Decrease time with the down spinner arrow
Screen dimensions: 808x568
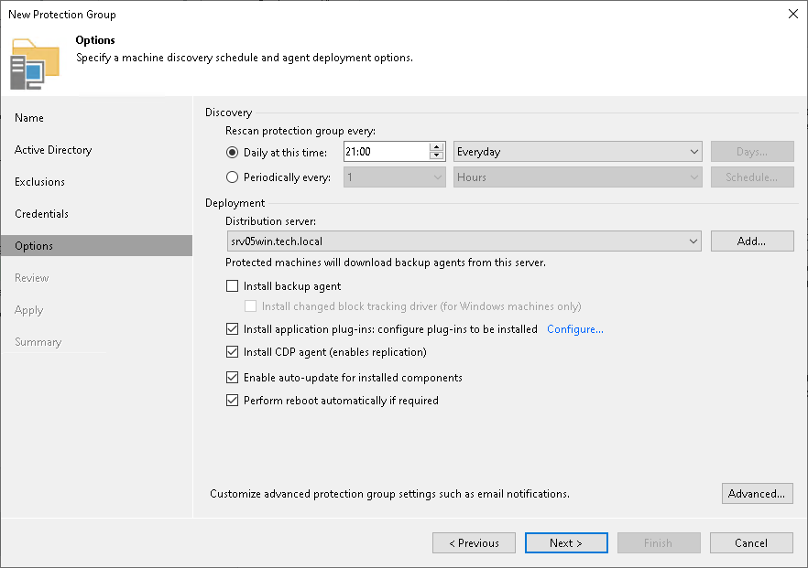tap(436, 155)
